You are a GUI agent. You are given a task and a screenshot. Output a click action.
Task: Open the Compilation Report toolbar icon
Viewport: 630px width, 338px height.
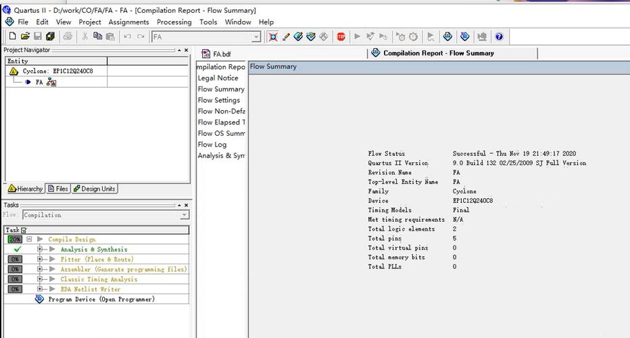pyautogui.click(x=447, y=37)
